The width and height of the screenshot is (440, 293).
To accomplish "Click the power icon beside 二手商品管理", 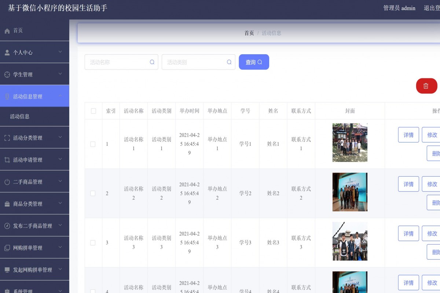I will click(7, 182).
